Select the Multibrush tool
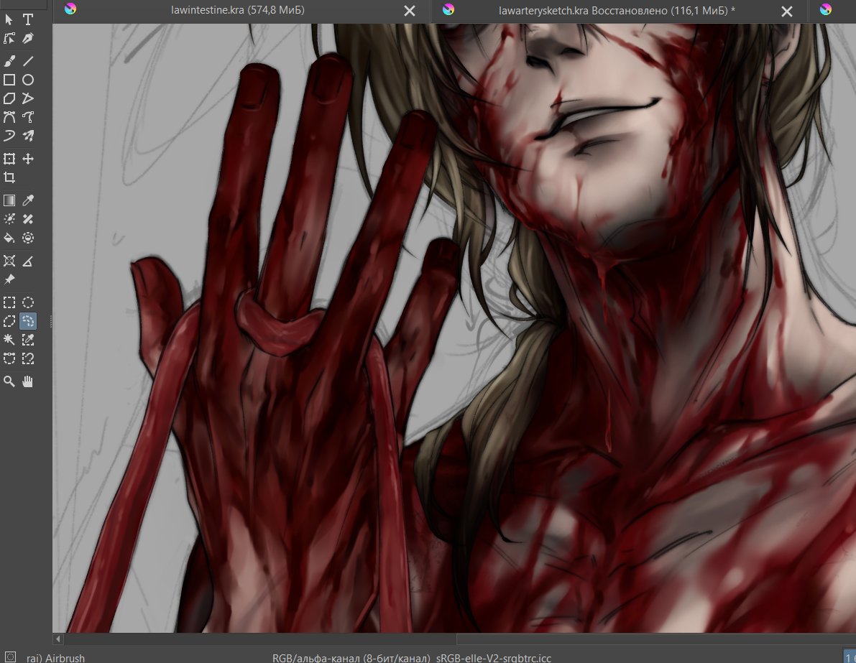This screenshot has height=663, width=856. pyautogui.click(x=28, y=136)
